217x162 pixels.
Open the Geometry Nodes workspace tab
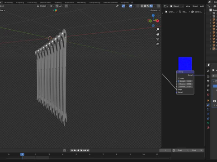click(x=110, y=2)
